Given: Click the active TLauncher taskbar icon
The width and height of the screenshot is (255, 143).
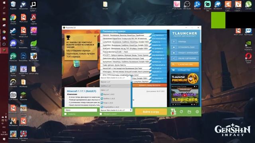Looking at the screenshot, I should click(4, 50).
